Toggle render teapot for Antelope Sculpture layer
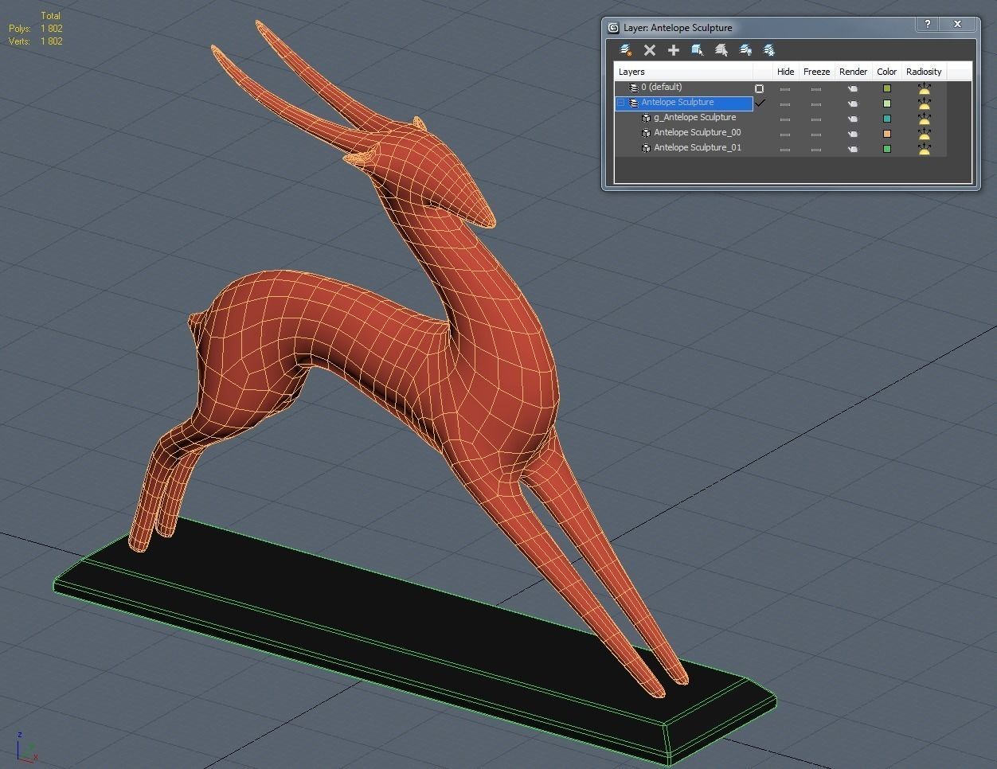The height and width of the screenshot is (769, 997). (853, 103)
